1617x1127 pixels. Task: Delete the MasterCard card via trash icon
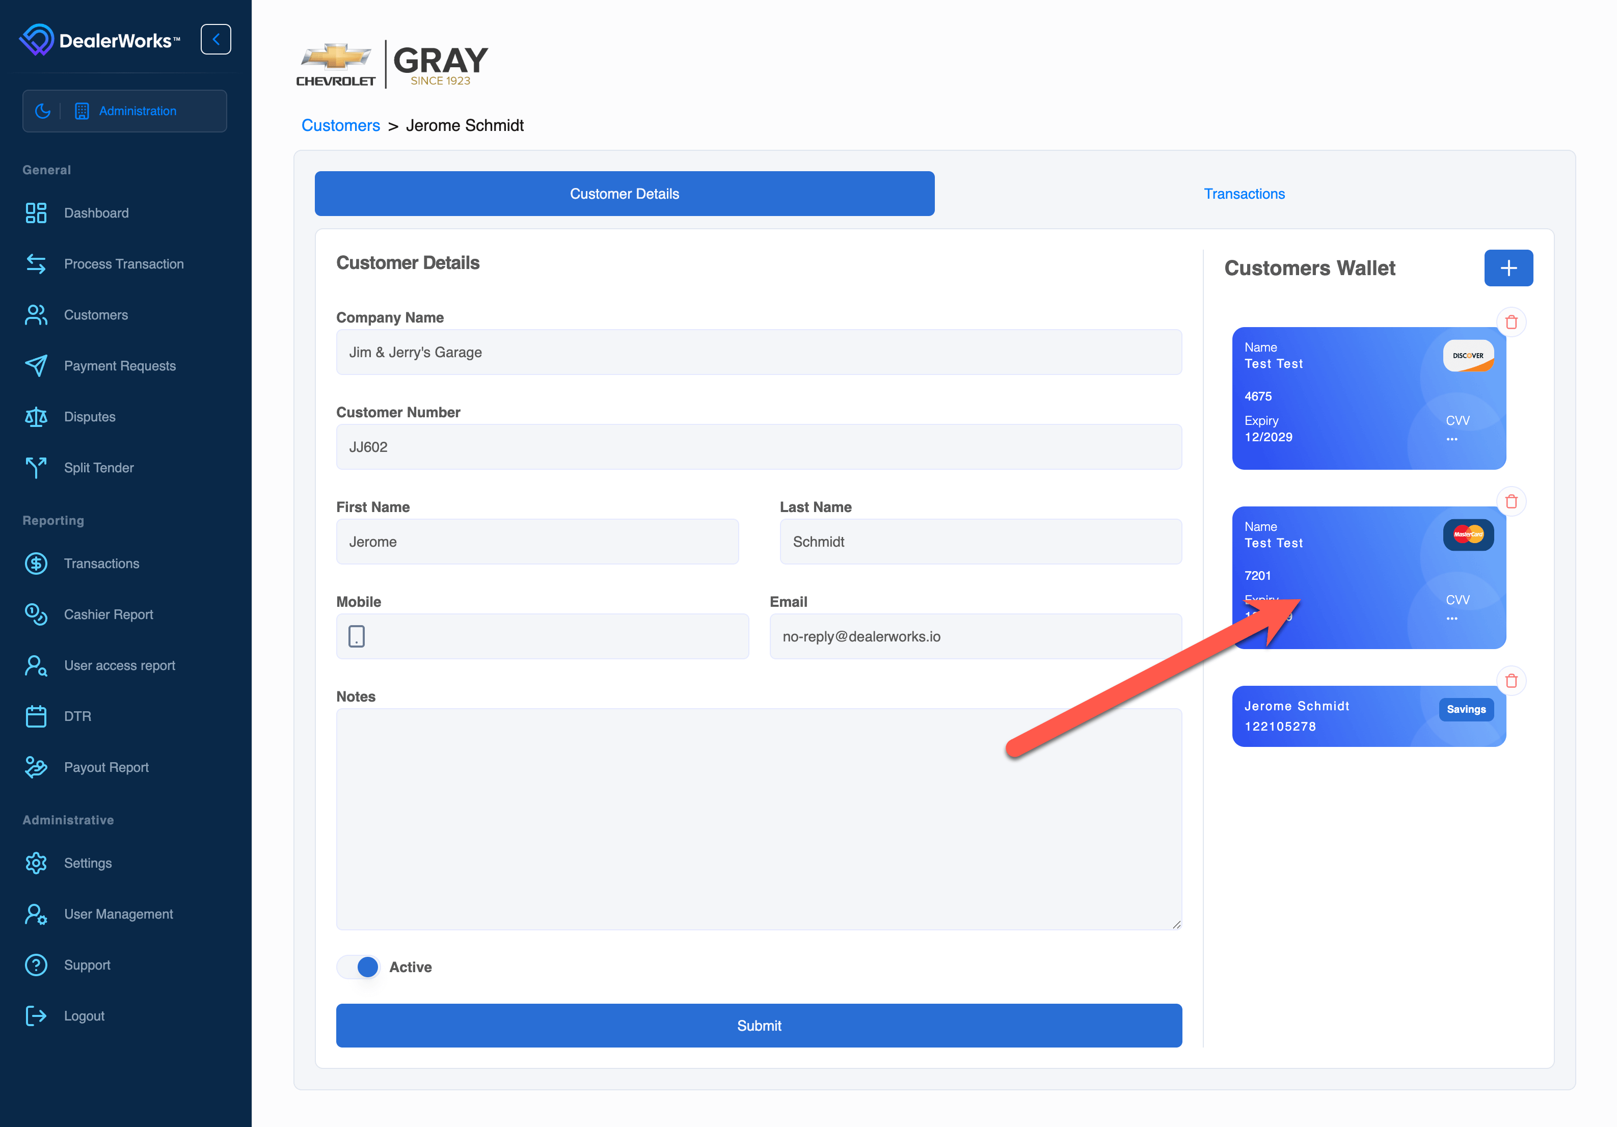click(x=1511, y=501)
